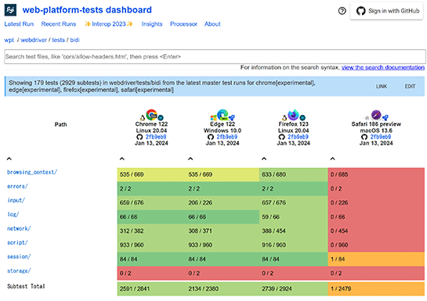Image resolution: width=427 pixels, height=301 pixels.
Task: Open 2fb9eb9 commit link under Firefox
Action: (x=298, y=137)
